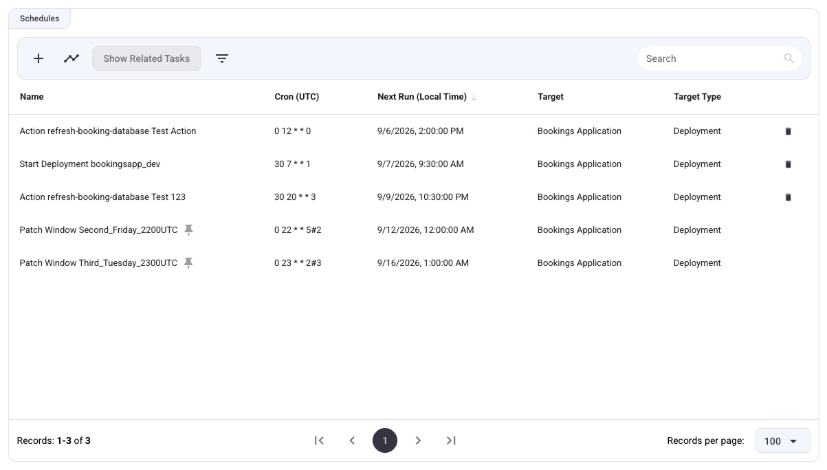The width and height of the screenshot is (827, 470).
Task: Sort by Next Run (Local Time) header
Action: click(422, 97)
